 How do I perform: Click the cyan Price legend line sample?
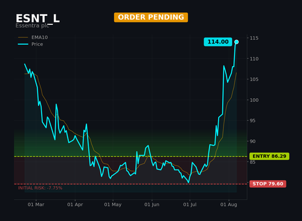coord(23,44)
